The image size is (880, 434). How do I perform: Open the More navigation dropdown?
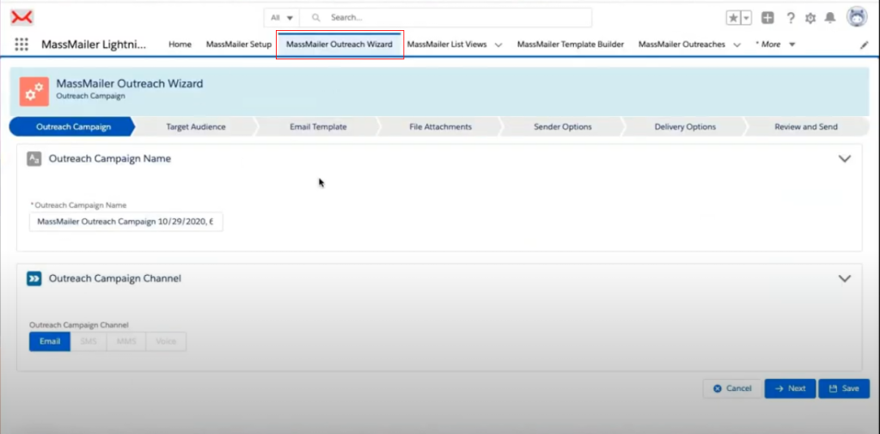775,45
